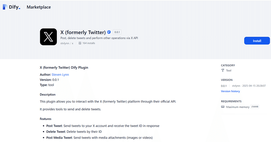This screenshot has width=271, height=142.
Task: Click the installs icon beside 164 installs
Action: click(80, 43)
